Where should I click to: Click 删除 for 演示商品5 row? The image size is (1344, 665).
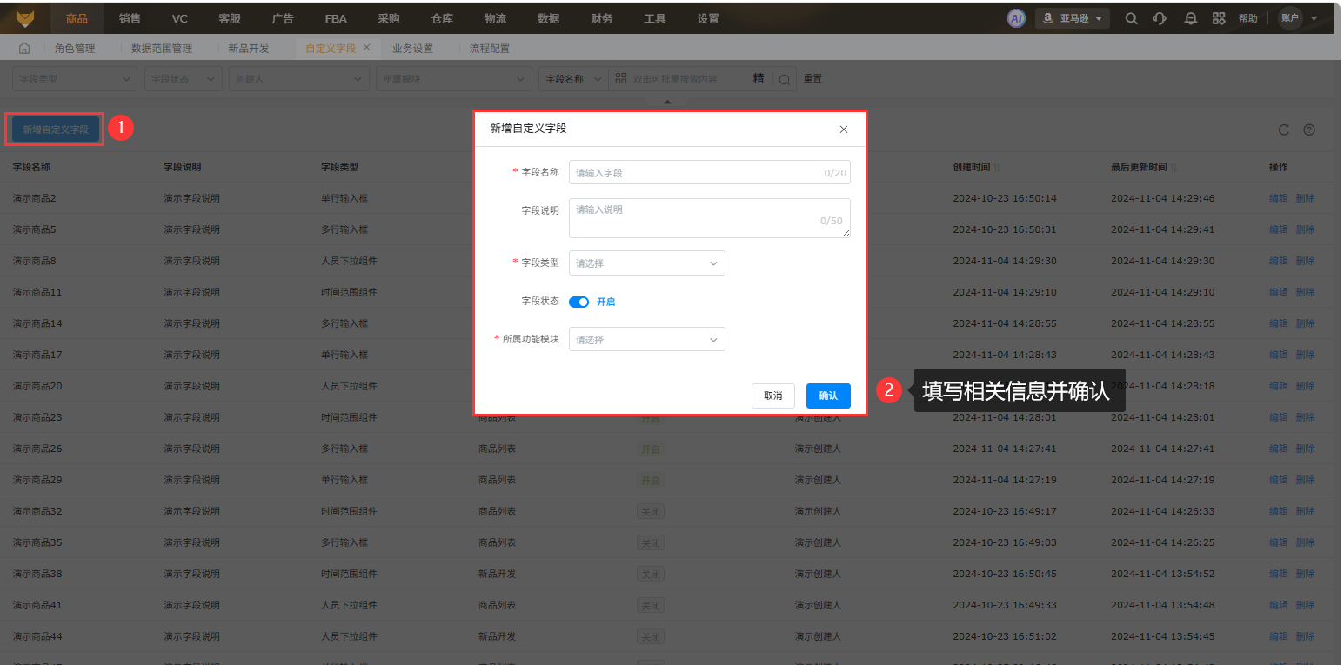tap(1305, 229)
